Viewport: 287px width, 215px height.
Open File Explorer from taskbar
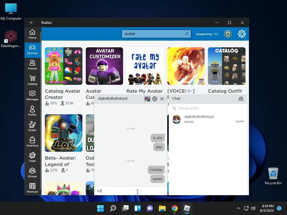pos(162,208)
